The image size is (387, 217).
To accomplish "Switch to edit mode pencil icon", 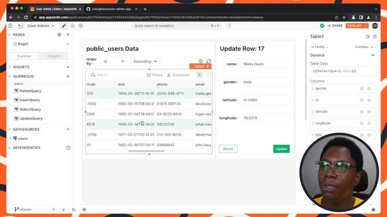I will click(64, 25).
